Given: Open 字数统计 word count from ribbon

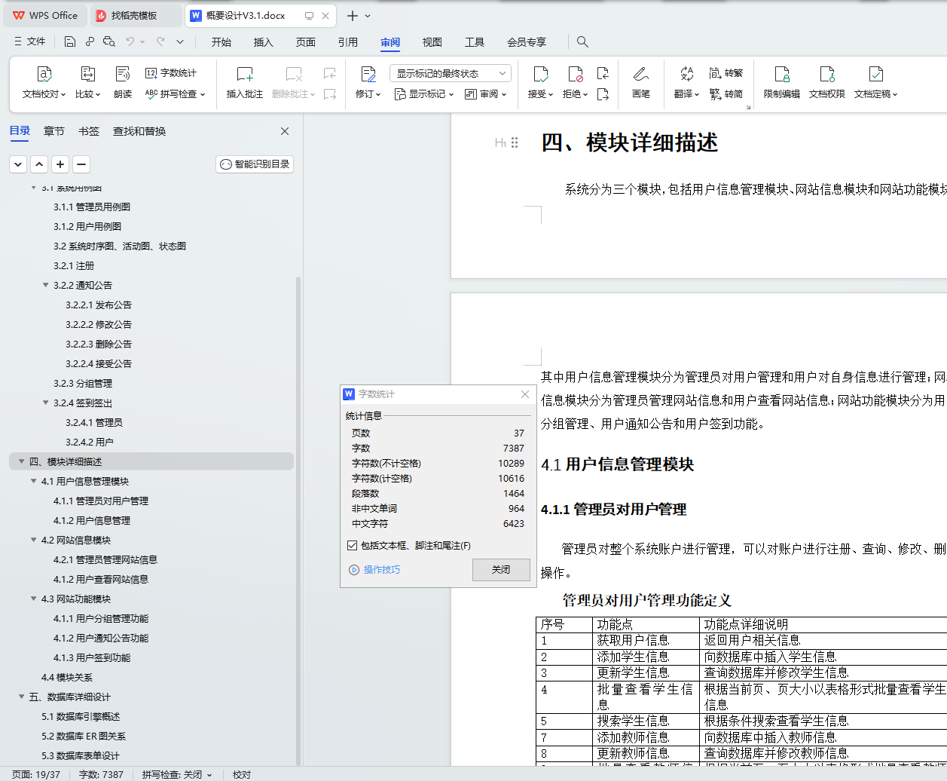Looking at the screenshot, I should pyautogui.click(x=171, y=73).
